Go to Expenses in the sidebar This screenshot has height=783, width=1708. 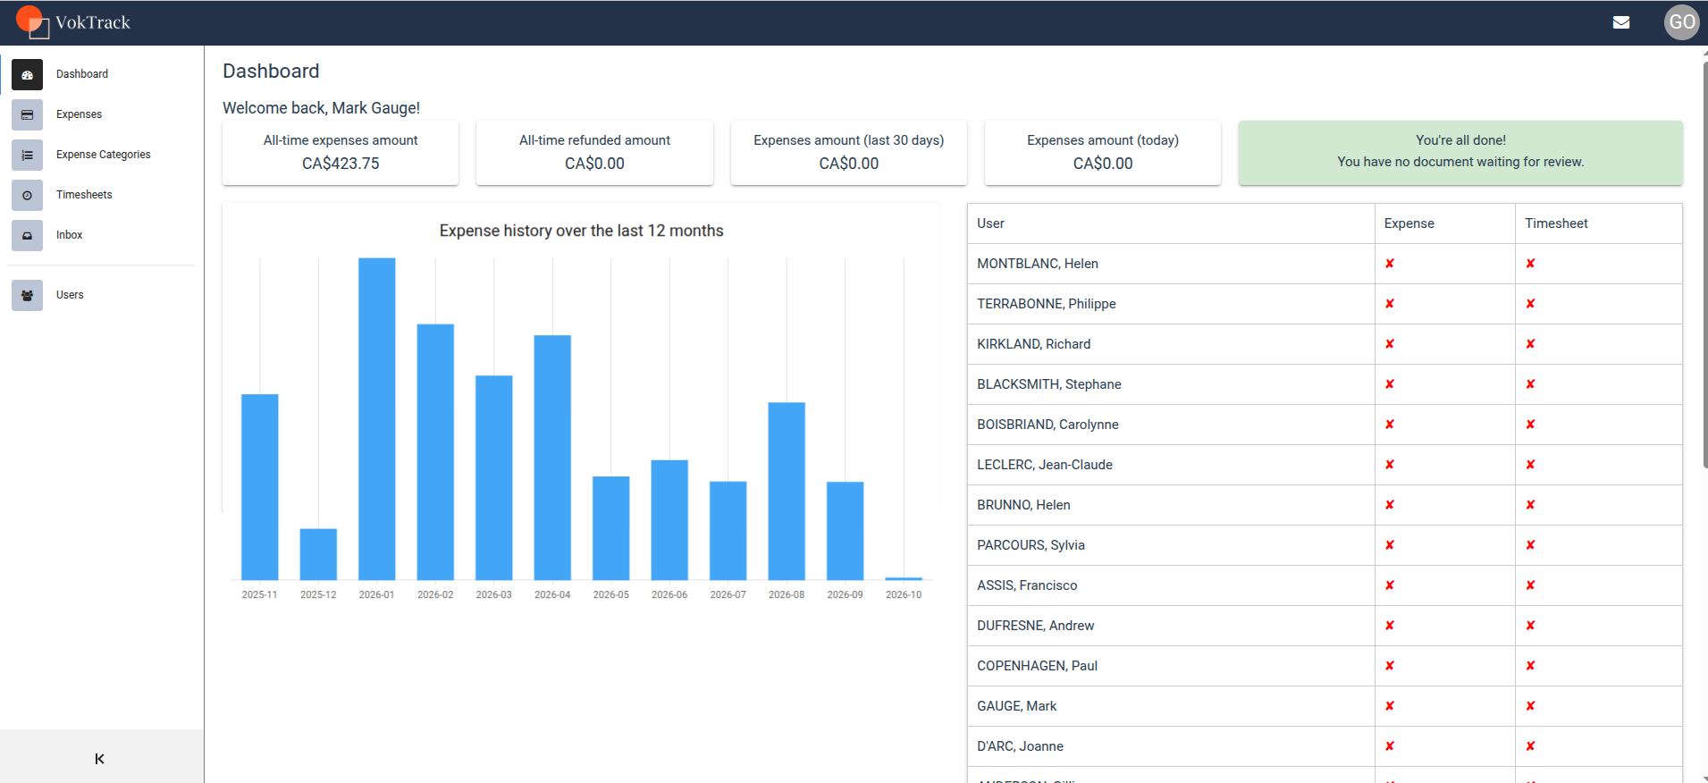(102, 115)
